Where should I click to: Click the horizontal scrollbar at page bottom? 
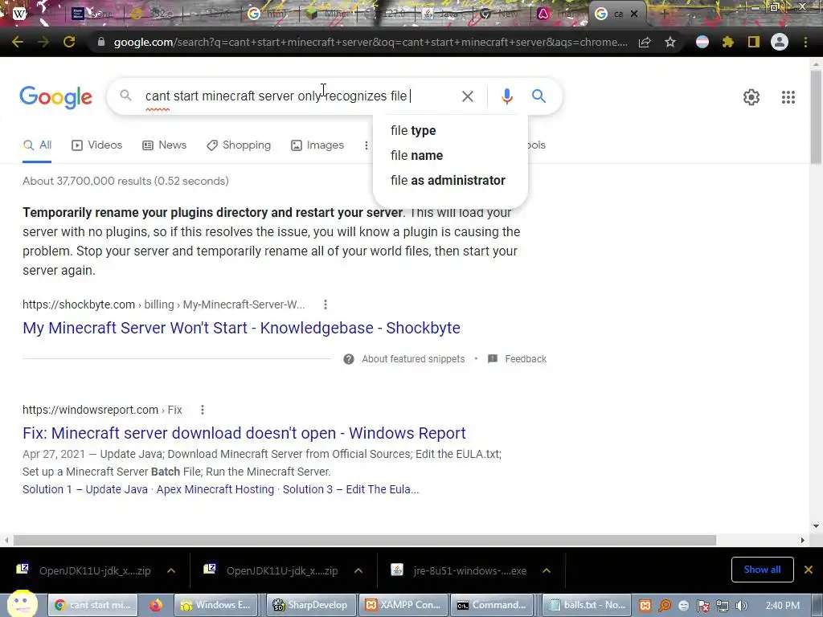[365, 540]
